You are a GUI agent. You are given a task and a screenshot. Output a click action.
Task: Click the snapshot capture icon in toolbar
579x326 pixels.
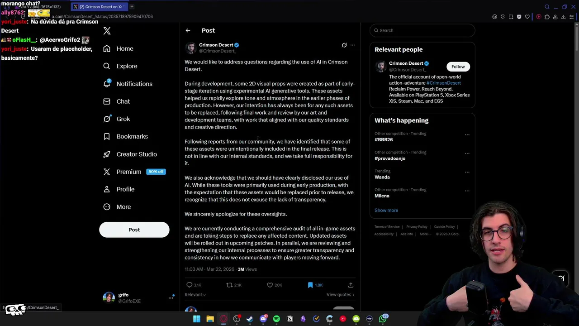tap(511, 17)
